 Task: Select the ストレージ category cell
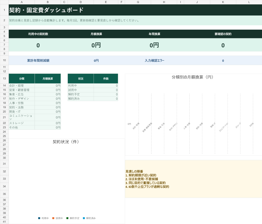[22, 123]
